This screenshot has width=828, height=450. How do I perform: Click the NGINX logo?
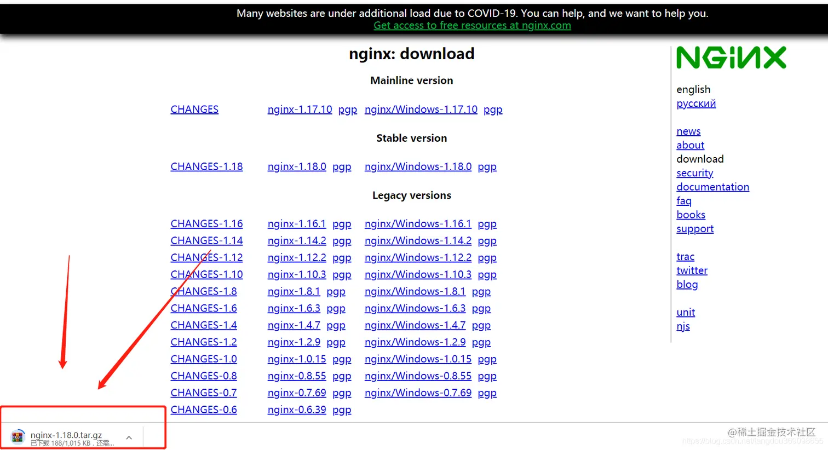731,57
